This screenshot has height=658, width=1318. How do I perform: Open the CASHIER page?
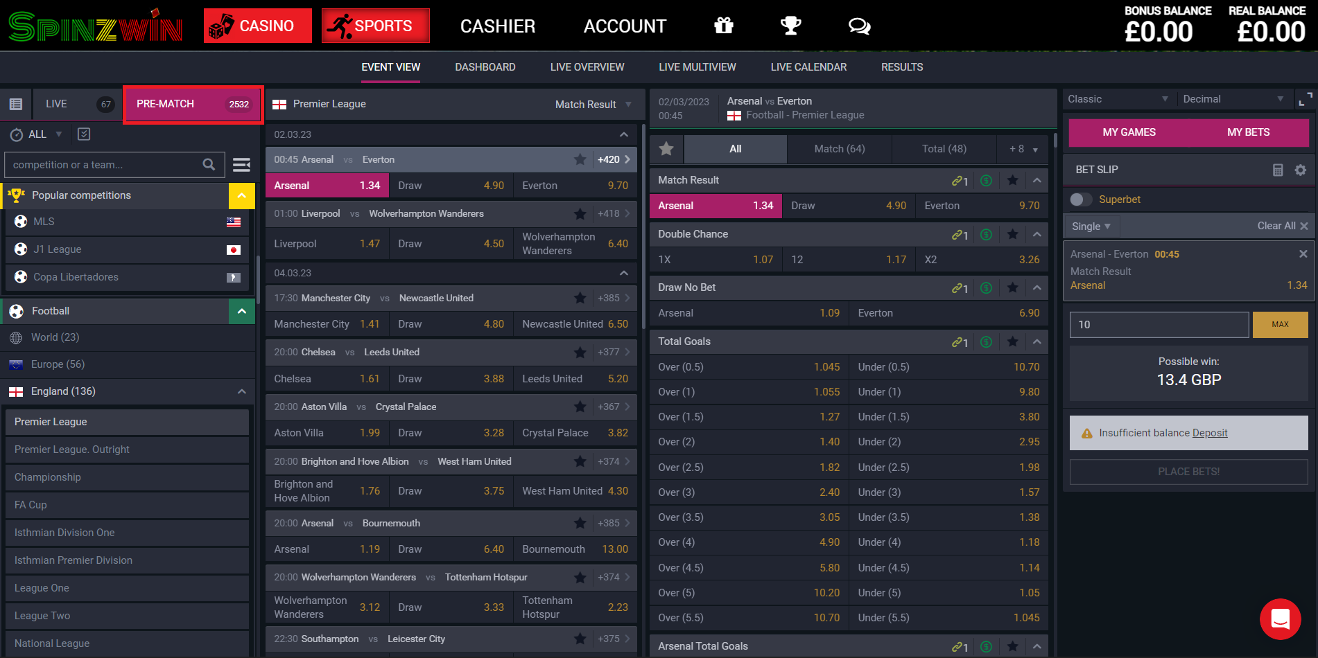coord(498,26)
